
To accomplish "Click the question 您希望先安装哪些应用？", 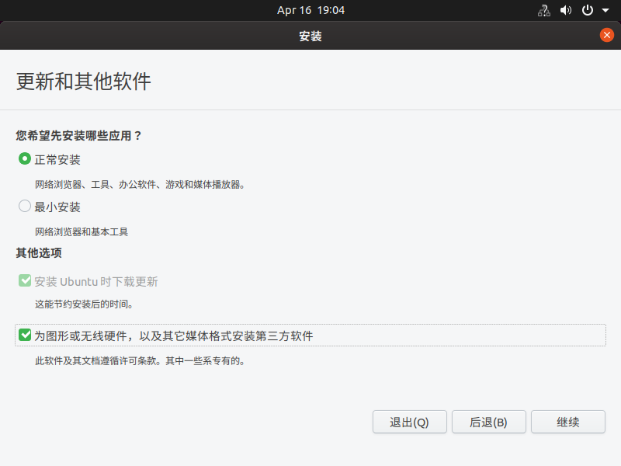I will [79, 135].
